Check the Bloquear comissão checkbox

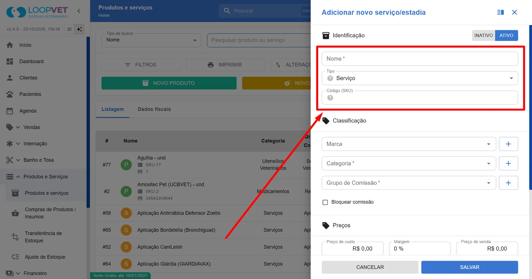point(325,202)
